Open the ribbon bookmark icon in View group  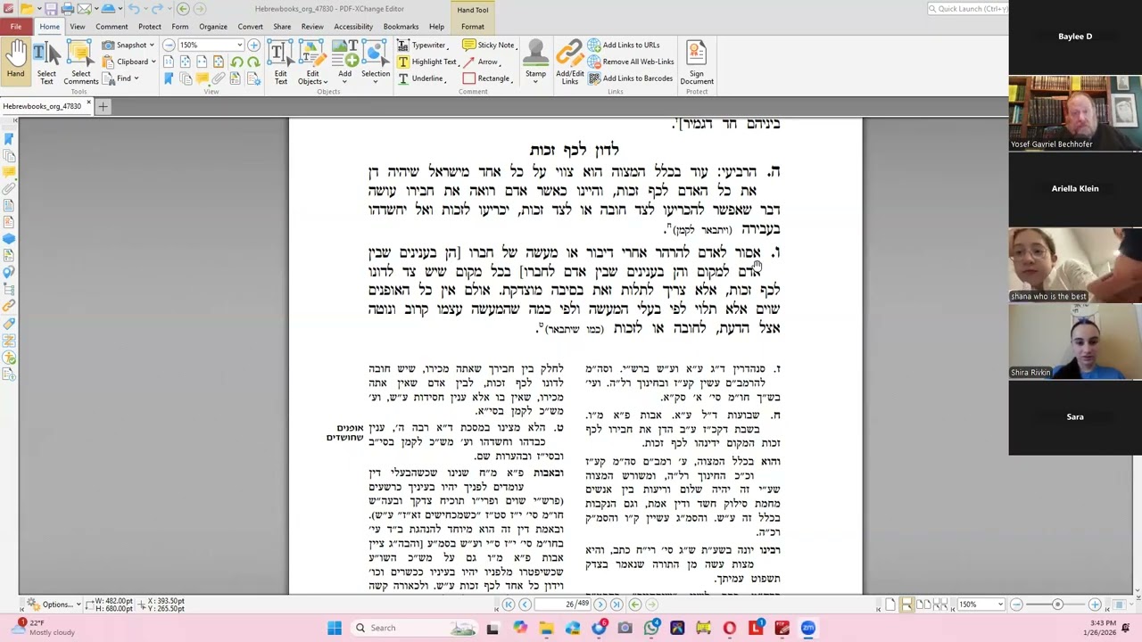point(169,78)
